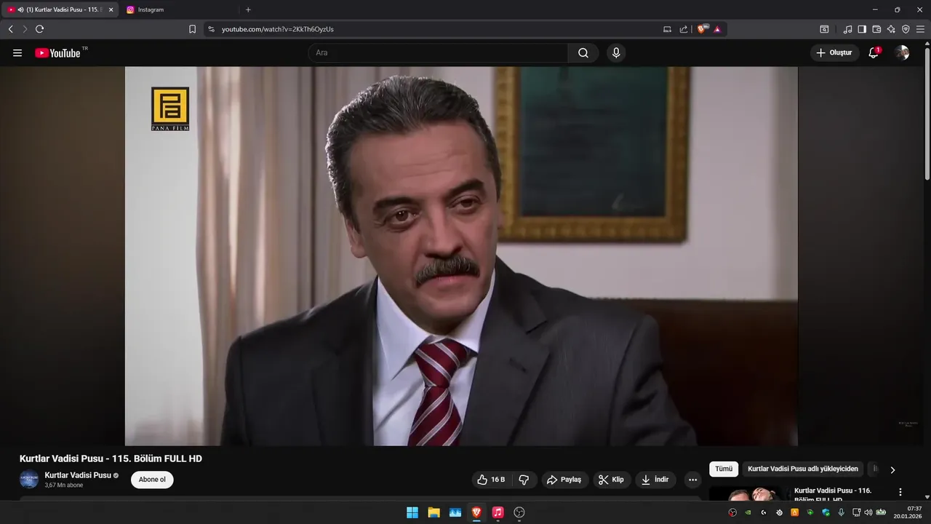This screenshot has height=524, width=931.
Task: Click the search magnifier button
Action: click(583, 53)
